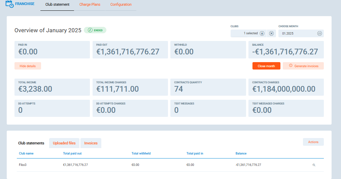
Task: Open the Configuration tab
Action: pyautogui.click(x=121, y=5)
